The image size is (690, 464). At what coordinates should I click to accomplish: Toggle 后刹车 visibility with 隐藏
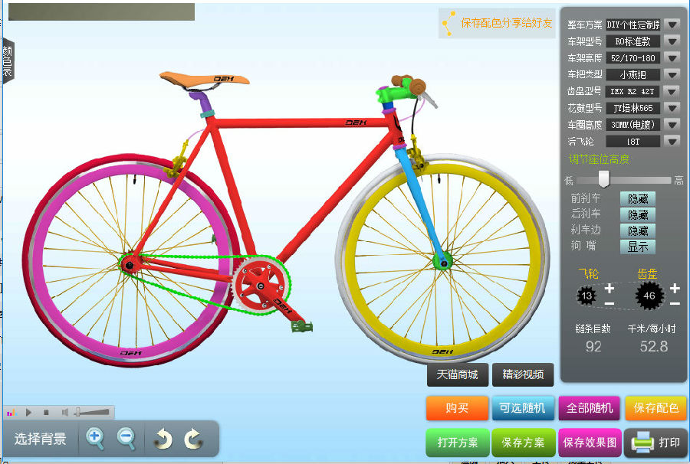click(638, 214)
